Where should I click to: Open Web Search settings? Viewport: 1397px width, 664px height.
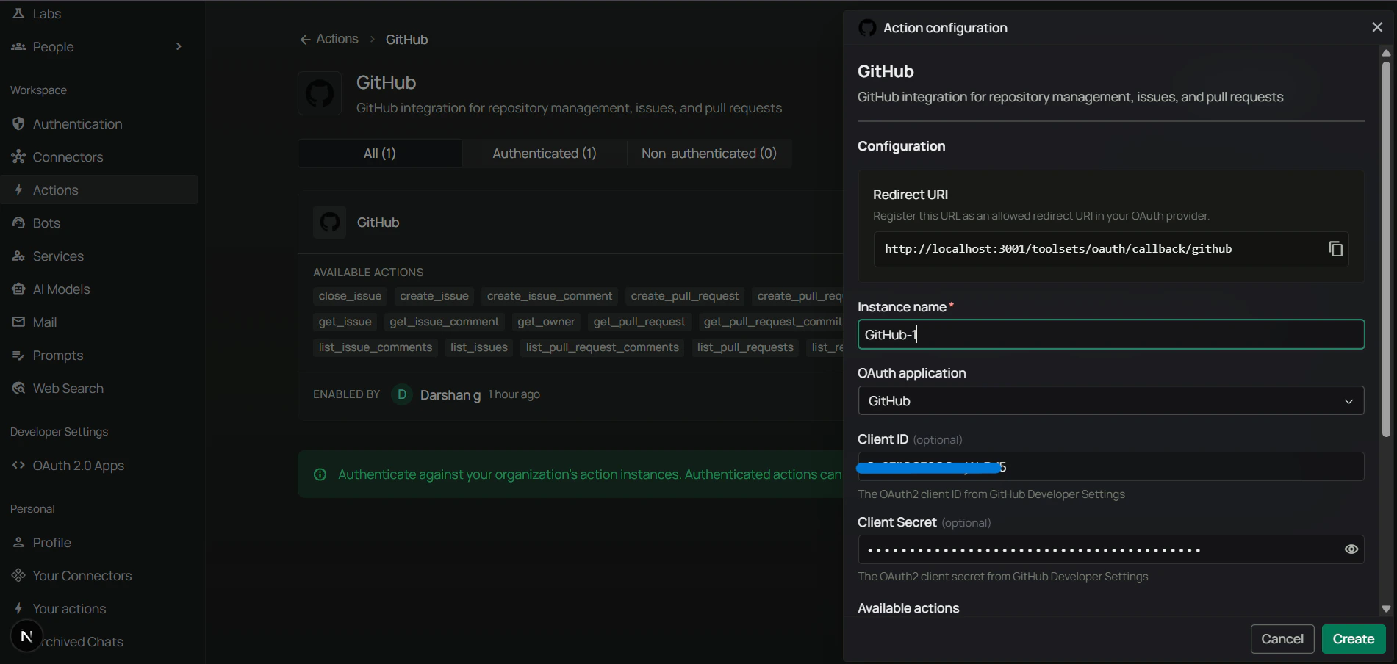tap(68, 389)
